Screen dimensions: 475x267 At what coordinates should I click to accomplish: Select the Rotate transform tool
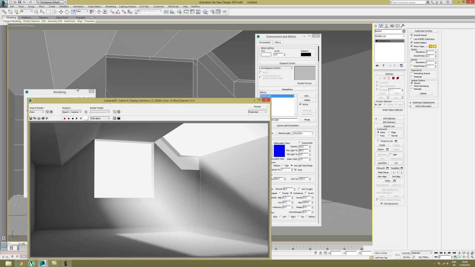(x=67, y=11)
